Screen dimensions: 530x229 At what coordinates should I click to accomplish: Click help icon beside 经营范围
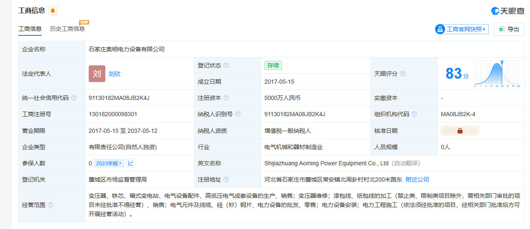pyautogui.click(x=50, y=205)
